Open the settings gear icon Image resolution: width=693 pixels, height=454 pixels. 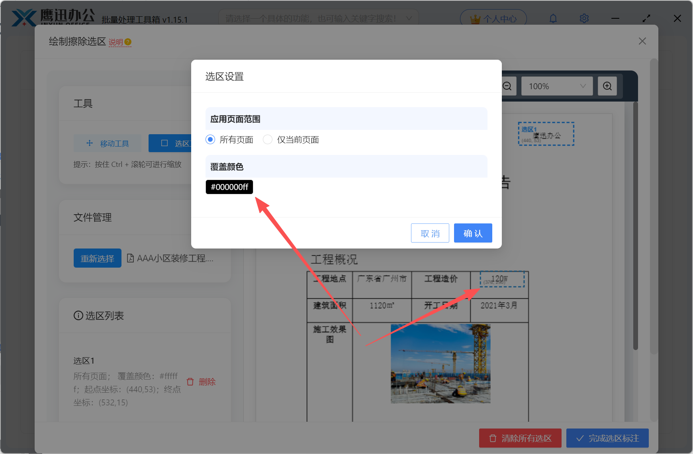pos(584,18)
